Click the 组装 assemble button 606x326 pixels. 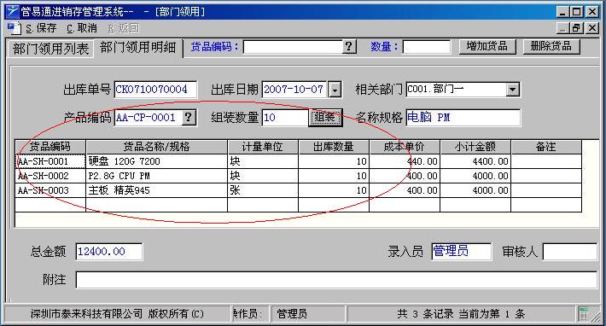pyautogui.click(x=325, y=118)
